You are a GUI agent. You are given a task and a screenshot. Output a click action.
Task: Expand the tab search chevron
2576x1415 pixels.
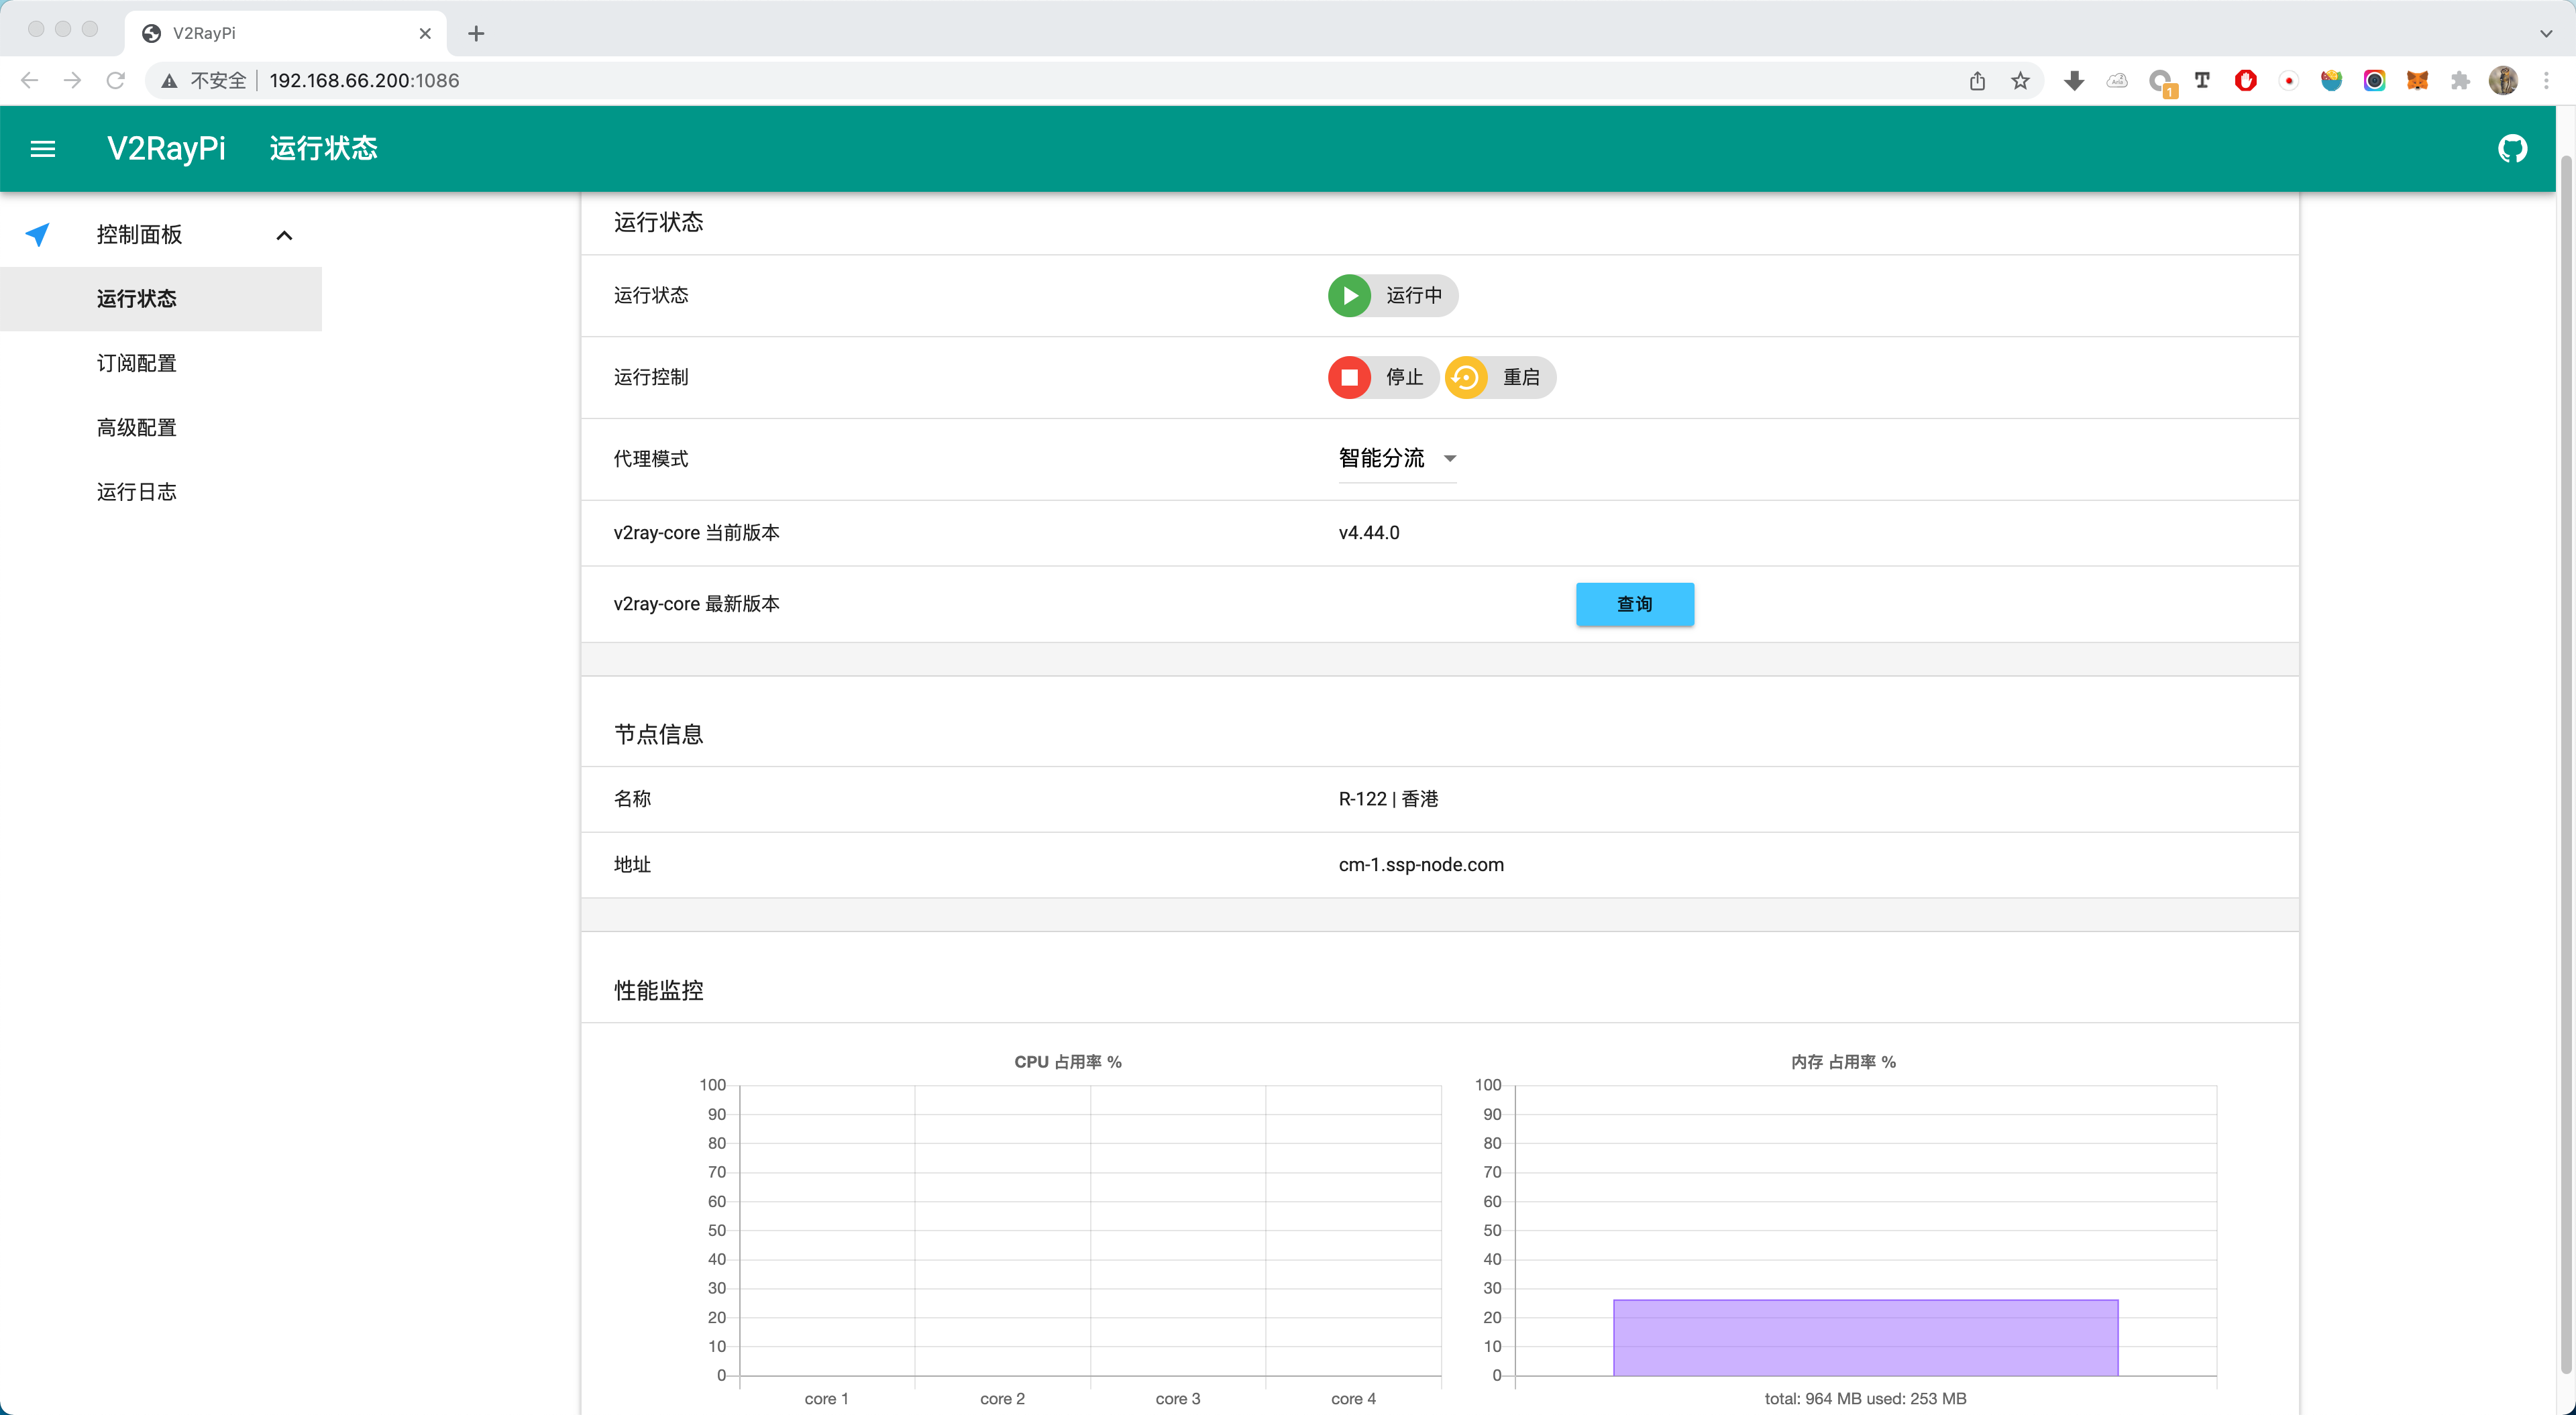coord(2545,33)
